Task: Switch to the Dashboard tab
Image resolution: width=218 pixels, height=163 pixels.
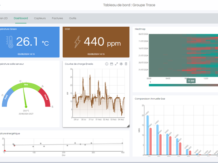Action: coord(21,18)
